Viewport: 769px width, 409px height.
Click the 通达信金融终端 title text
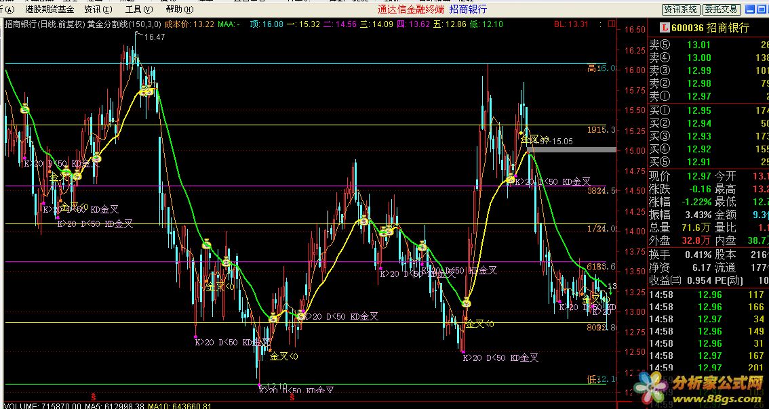411,9
